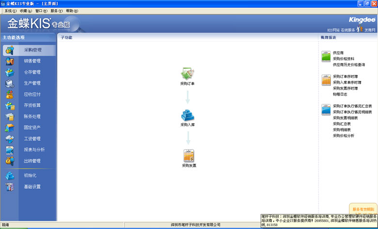Open 钩稽日志 link
Image resolution: width=378 pixels, height=229 pixels.
(340, 94)
